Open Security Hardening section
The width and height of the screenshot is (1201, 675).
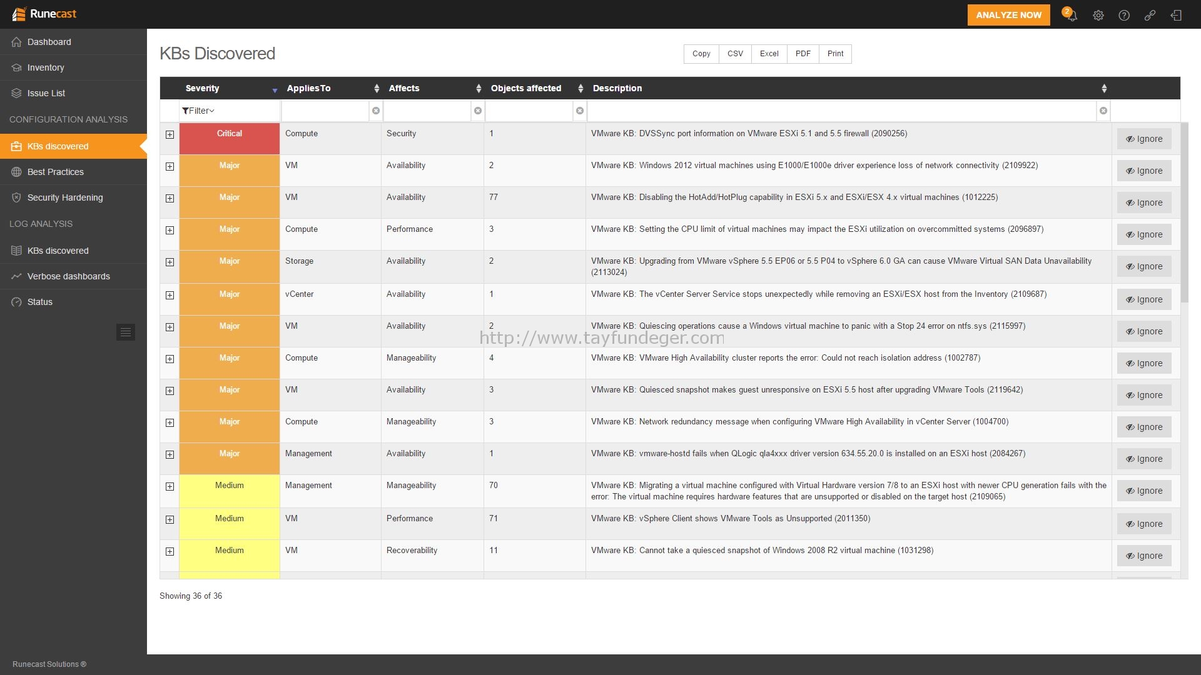point(73,197)
